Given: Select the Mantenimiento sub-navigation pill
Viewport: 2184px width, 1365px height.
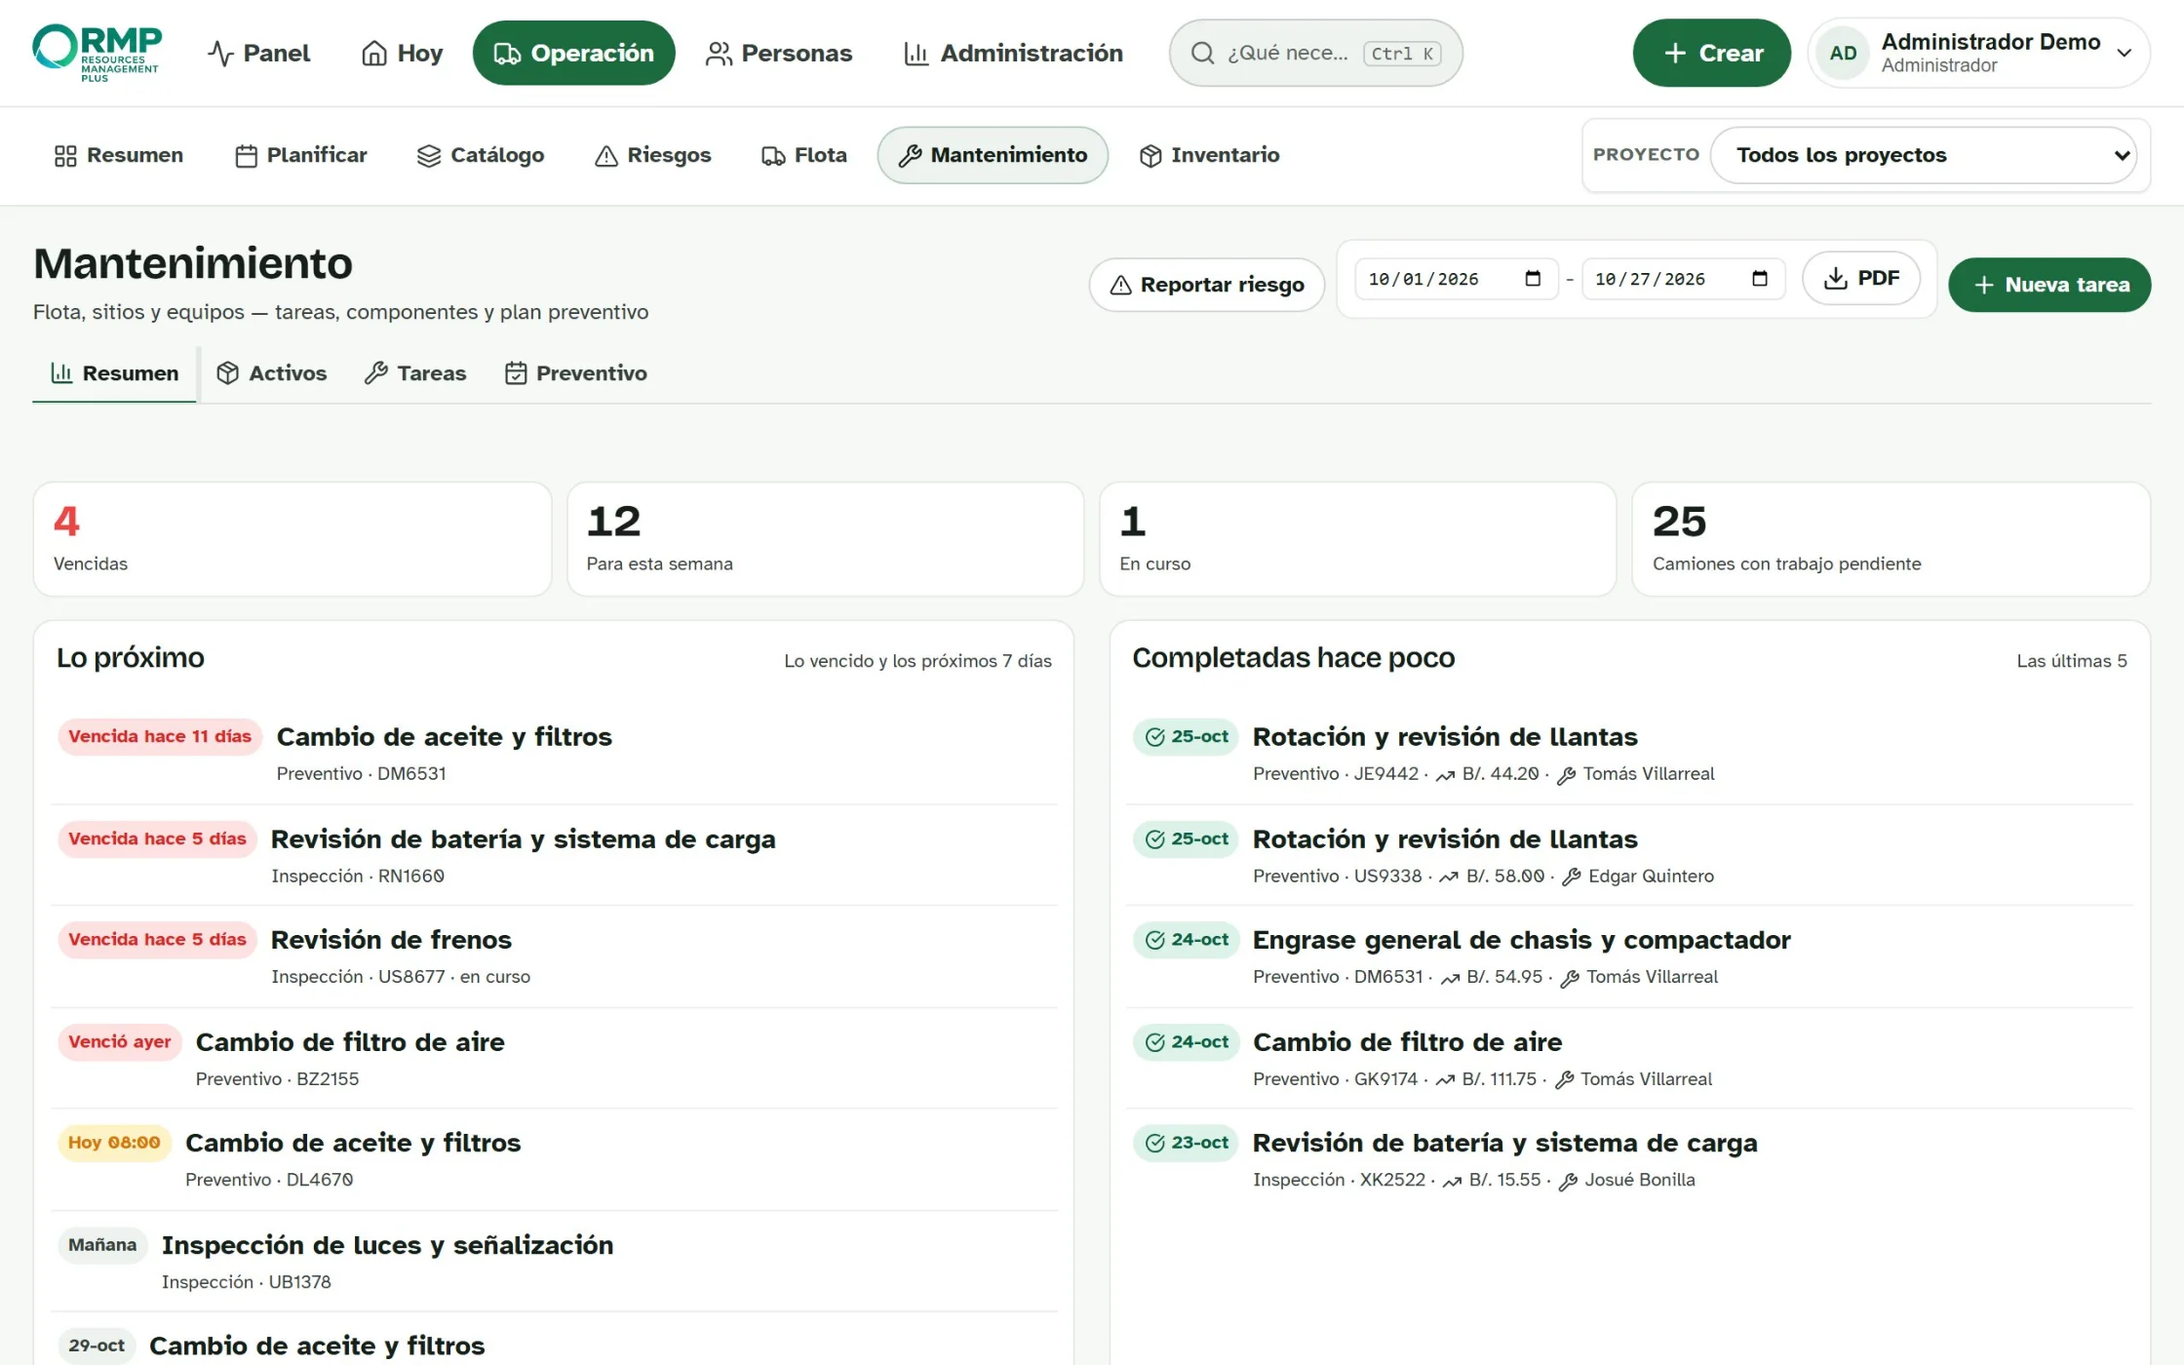Looking at the screenshot, I should 993,155.
